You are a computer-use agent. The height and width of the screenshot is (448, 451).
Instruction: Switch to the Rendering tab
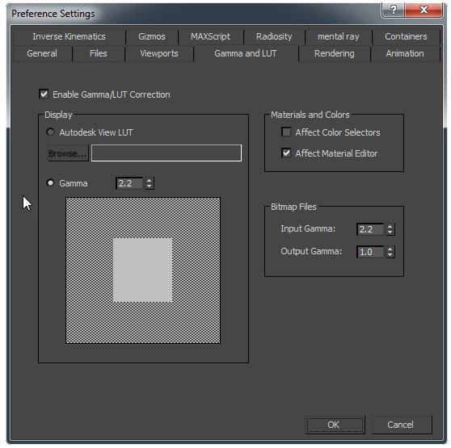click(x=335, y=53)
